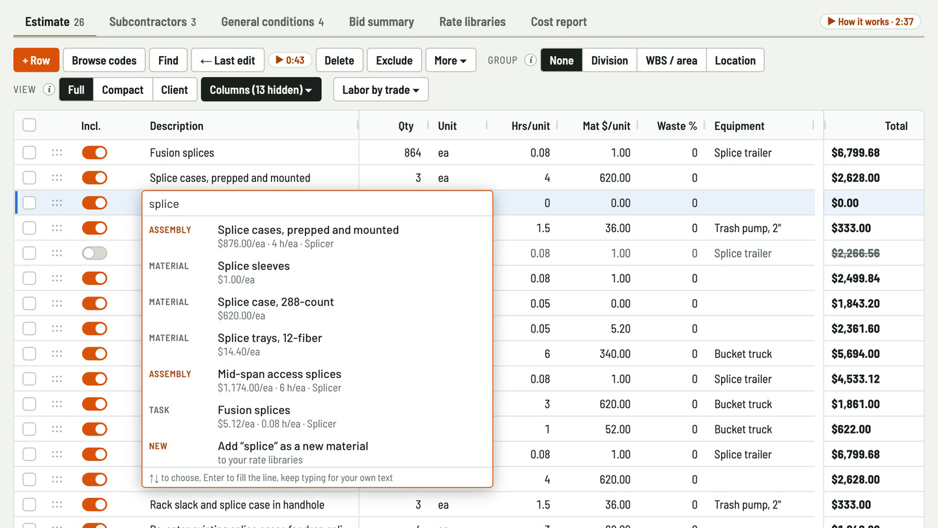Check the checkbox on the $2,266.56 row
Image resolution: width=938 pixels, height=528 pixels.
point(29,253)
